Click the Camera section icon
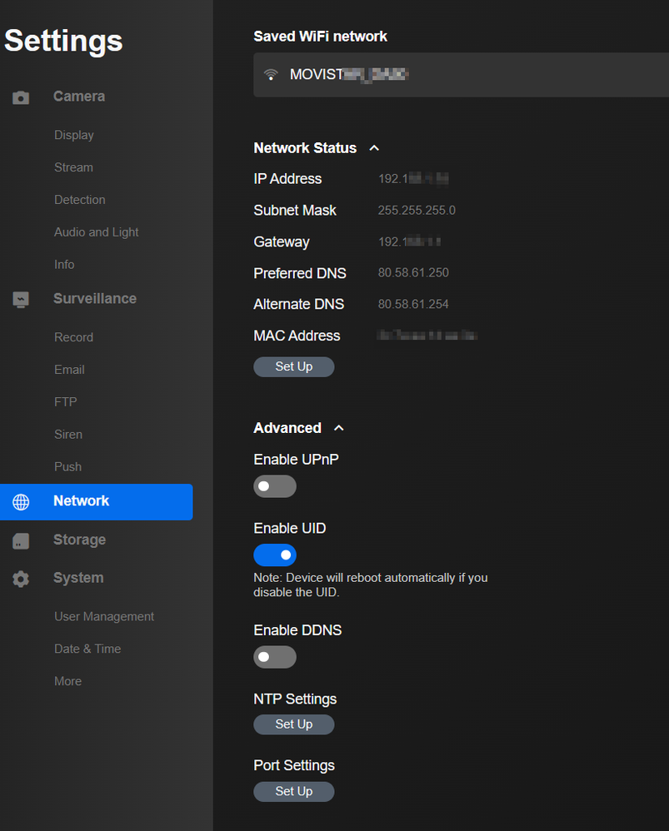The height and width of the screenshot is (831, 669). tap(20, 97)
